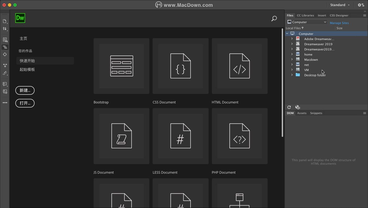Select the Macdown row
Screen dimensions: 368x208
pos(326,60)
